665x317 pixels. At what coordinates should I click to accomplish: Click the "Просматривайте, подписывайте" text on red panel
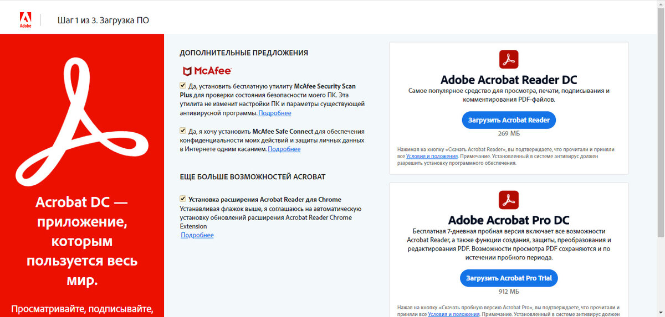click(x=82, y=309)
